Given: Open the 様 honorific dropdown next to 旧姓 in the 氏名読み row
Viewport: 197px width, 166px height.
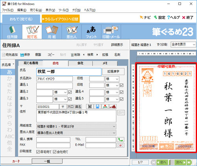Looking at the screenshot, I should tap(112, 79).
